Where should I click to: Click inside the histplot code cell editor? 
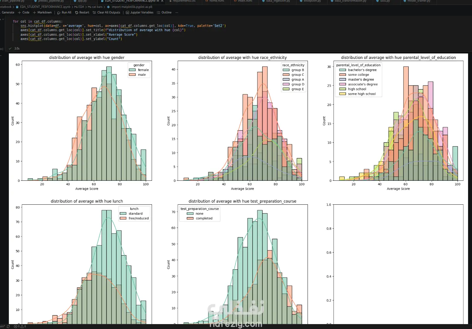pos(239,30)
